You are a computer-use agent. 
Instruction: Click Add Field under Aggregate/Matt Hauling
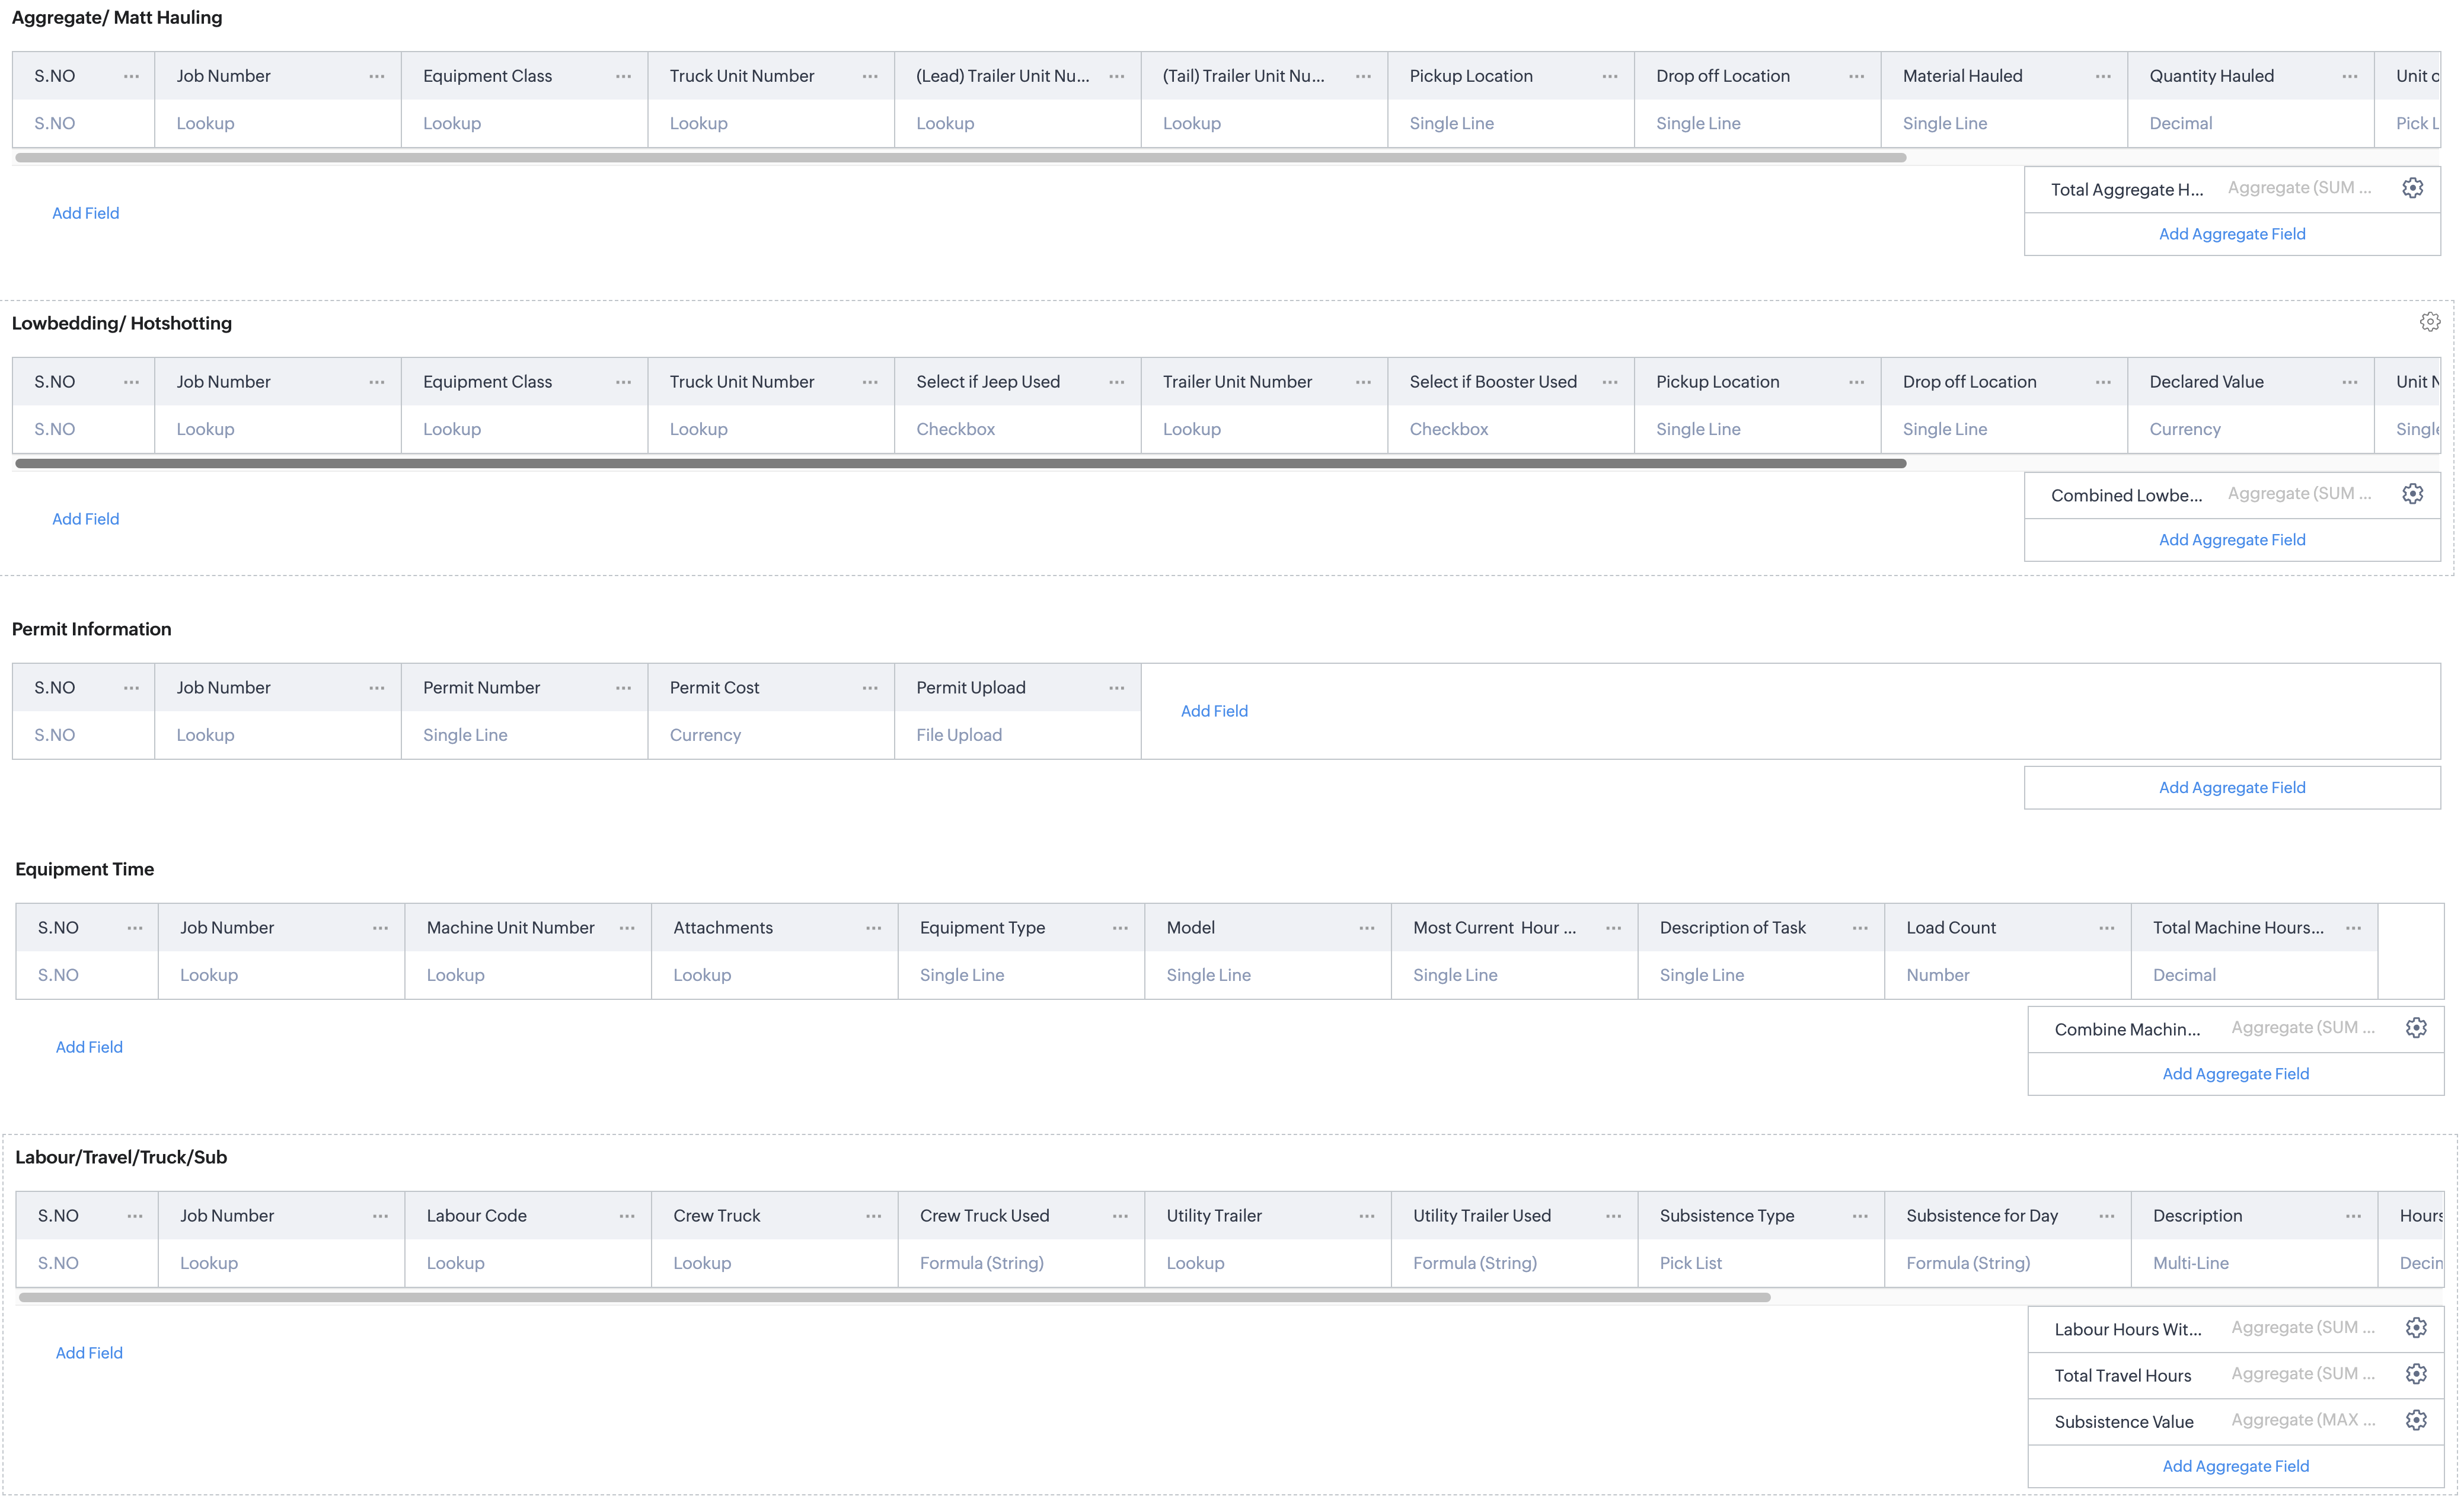point(86,213)
